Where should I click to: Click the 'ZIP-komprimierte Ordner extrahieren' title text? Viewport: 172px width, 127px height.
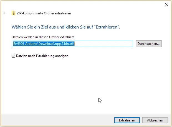[44, 13]
